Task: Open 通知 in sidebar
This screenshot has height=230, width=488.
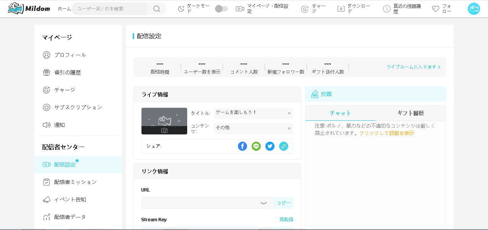Action: tap(78, 125)
